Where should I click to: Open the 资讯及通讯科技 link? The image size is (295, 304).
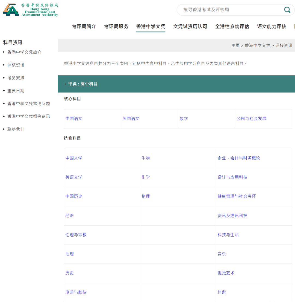click(x=232, y=216)
